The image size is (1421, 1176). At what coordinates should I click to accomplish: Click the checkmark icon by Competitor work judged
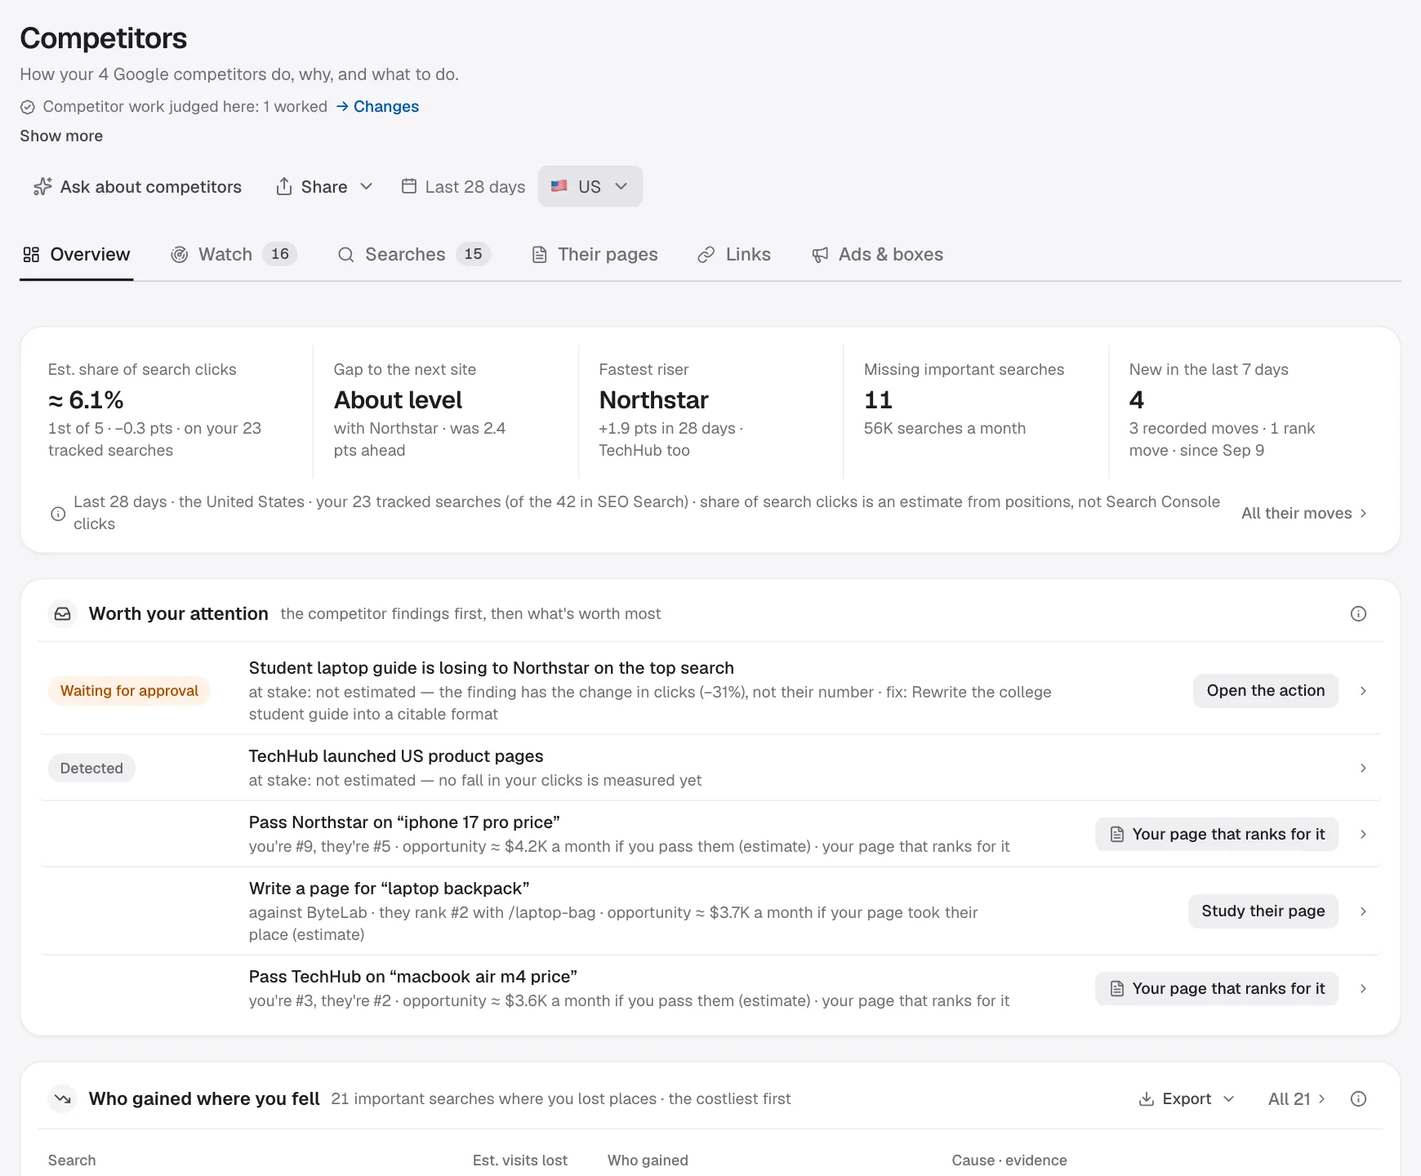(28, 107)
